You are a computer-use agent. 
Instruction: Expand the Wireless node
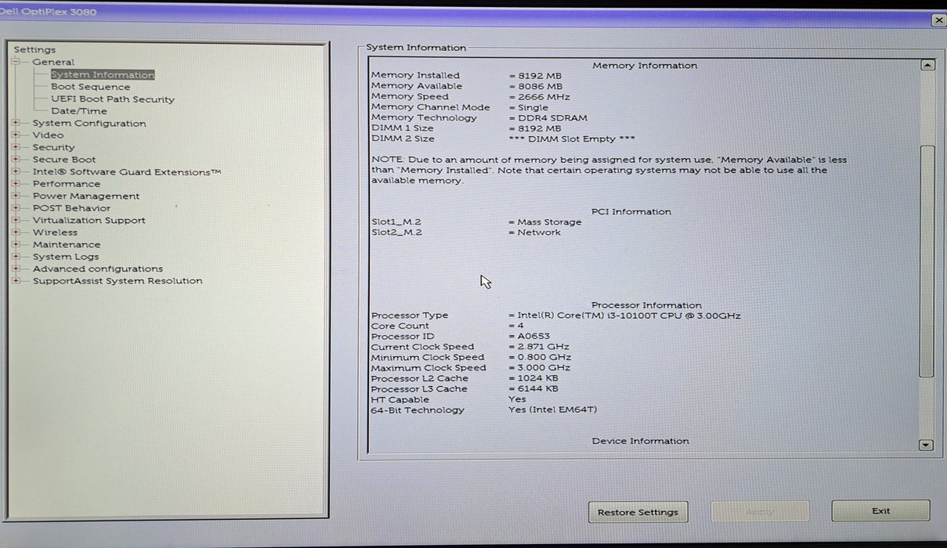[x=16, y=232]
